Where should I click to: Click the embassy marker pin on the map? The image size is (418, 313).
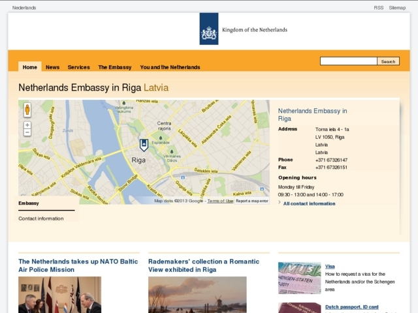tap(144, 145)
